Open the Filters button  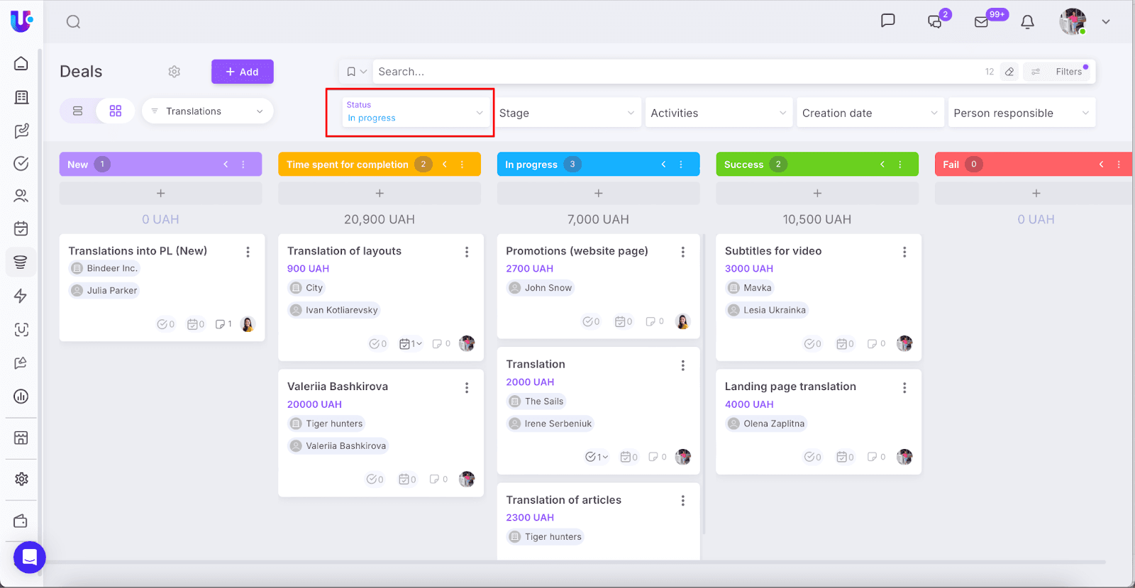click(x=1061, y=72)
